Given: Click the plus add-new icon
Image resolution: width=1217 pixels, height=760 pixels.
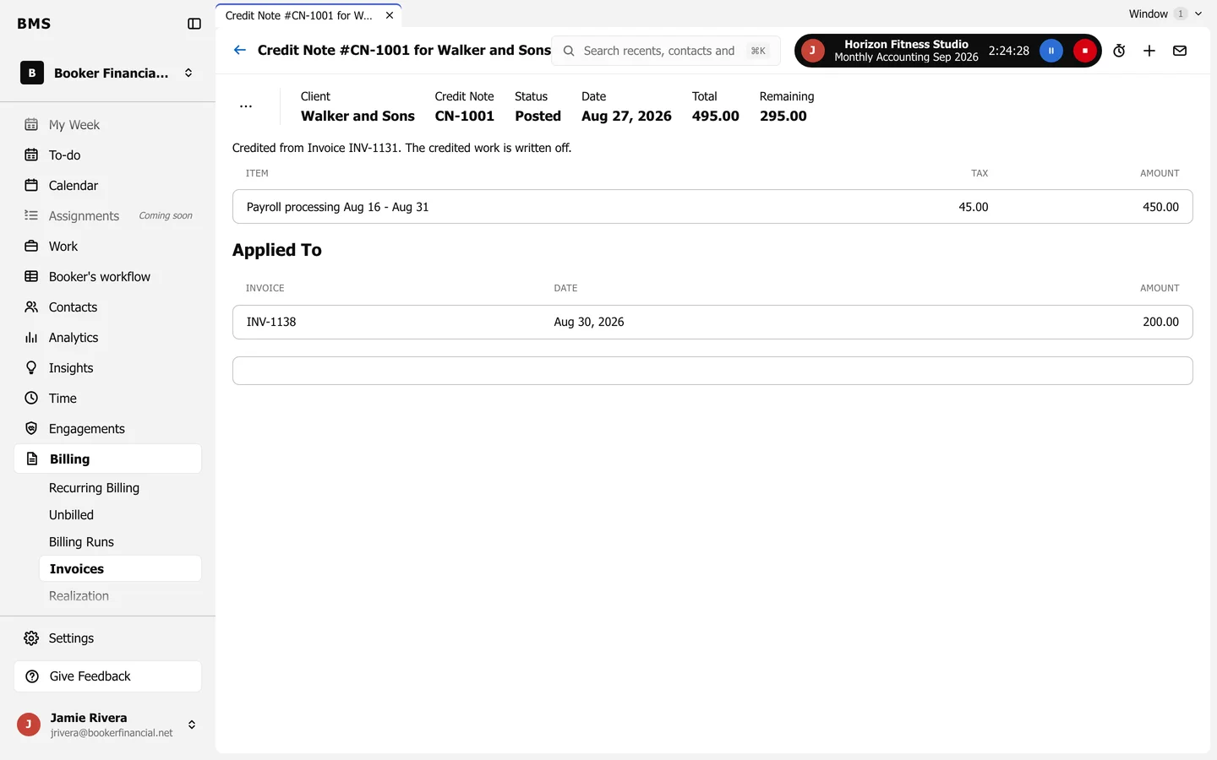Looking at the screenshot, I should coord(1149,51).
